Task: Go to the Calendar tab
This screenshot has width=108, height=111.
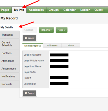Action: (x=69, y=10)
